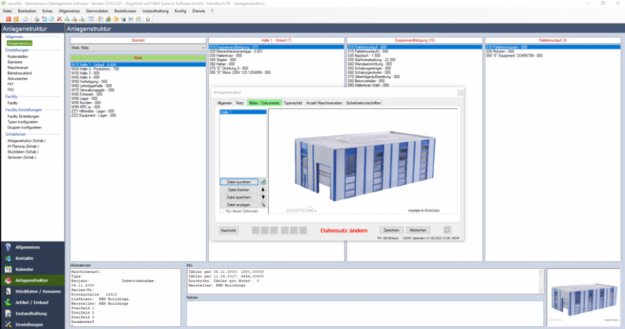Click the red X delete icon in toolbar
Viewport: 625px width, 329px height.
[x=59, y=19]
